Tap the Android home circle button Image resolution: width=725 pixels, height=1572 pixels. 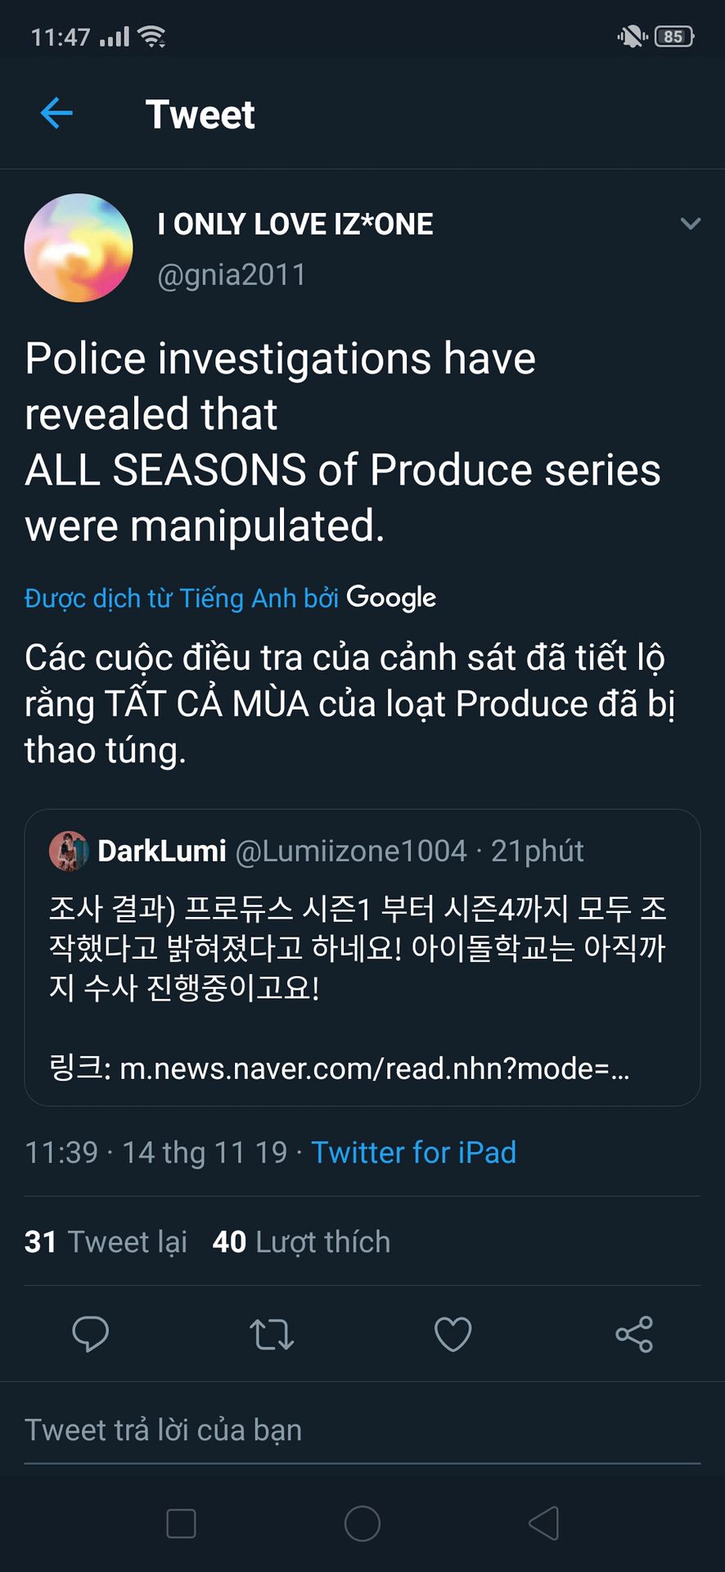(x=362, y=1524)
